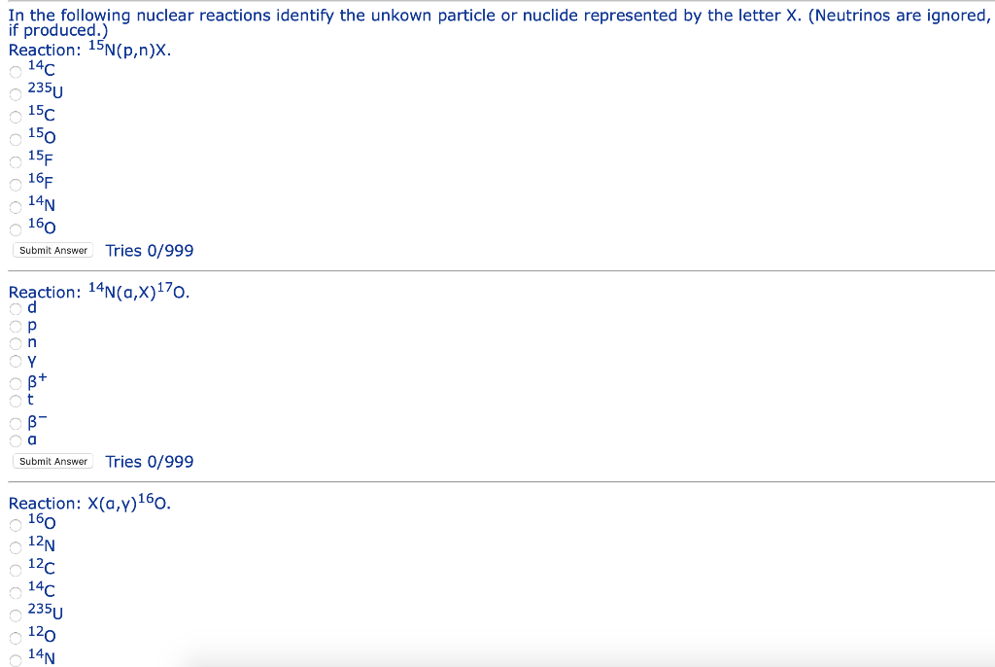The image size is (995, 667).
Task: Select 14N for the first reaction
Action: (x=16, y=206)
